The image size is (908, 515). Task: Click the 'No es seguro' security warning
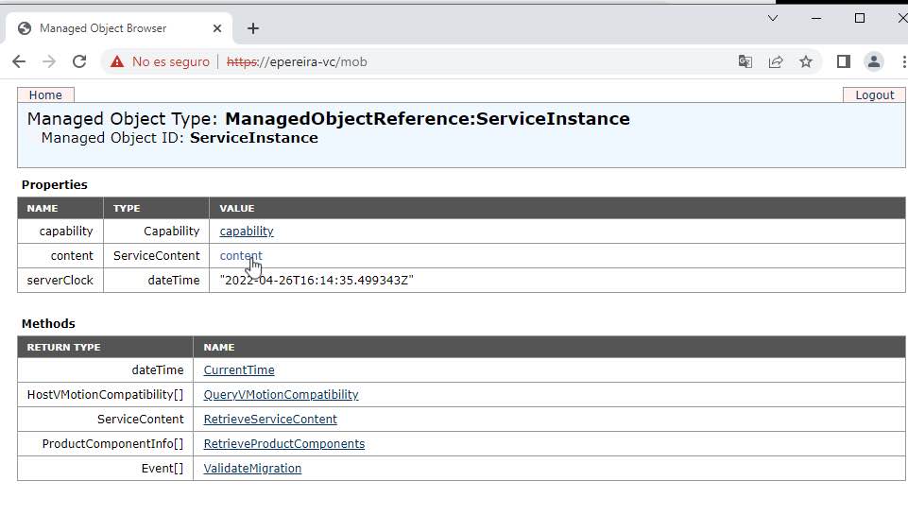coord(160,61)
